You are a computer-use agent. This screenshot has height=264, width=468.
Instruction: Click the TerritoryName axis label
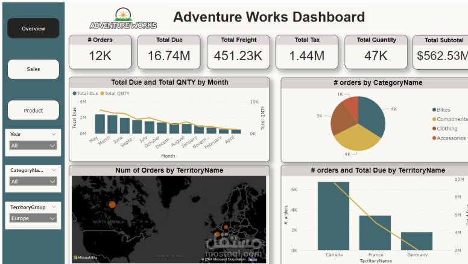tap(376, 261)
